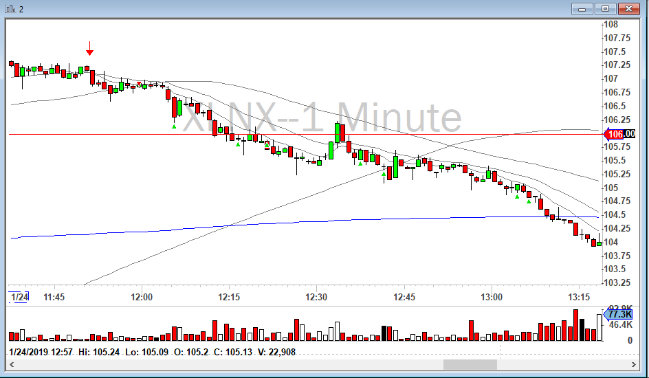Click the horizontal scrollbar thumb

coord(470,365)
